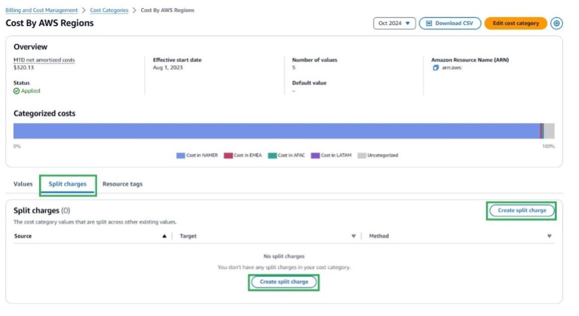
Task: Copy the ARN using copy icon
Action: [x=435, y=68]
